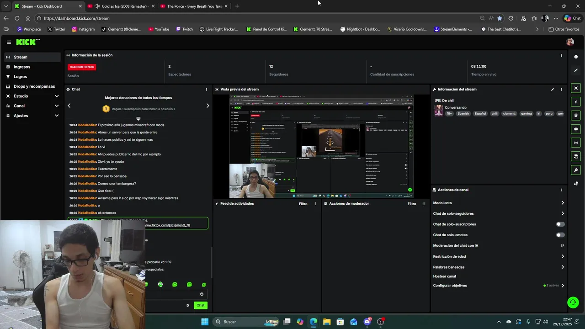The width and height of the screenshot is (585, 329).
Task: Click Hostear canal action
Action: pyautogui.click(x=444, y=276)
